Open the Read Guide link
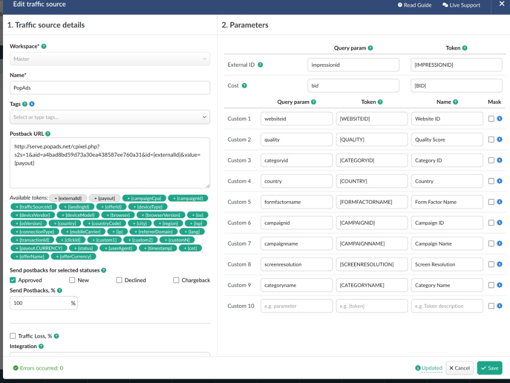Image resolution: width=510 pixels, height=383 pixels. click(414, 5)
